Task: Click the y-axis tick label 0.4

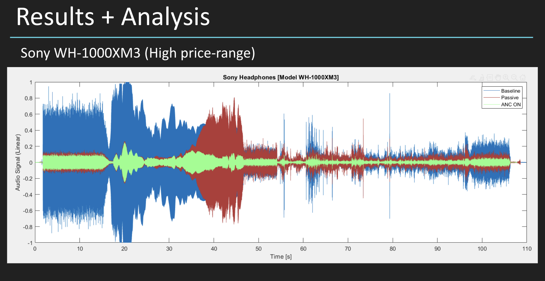Action: click(29, 130)
